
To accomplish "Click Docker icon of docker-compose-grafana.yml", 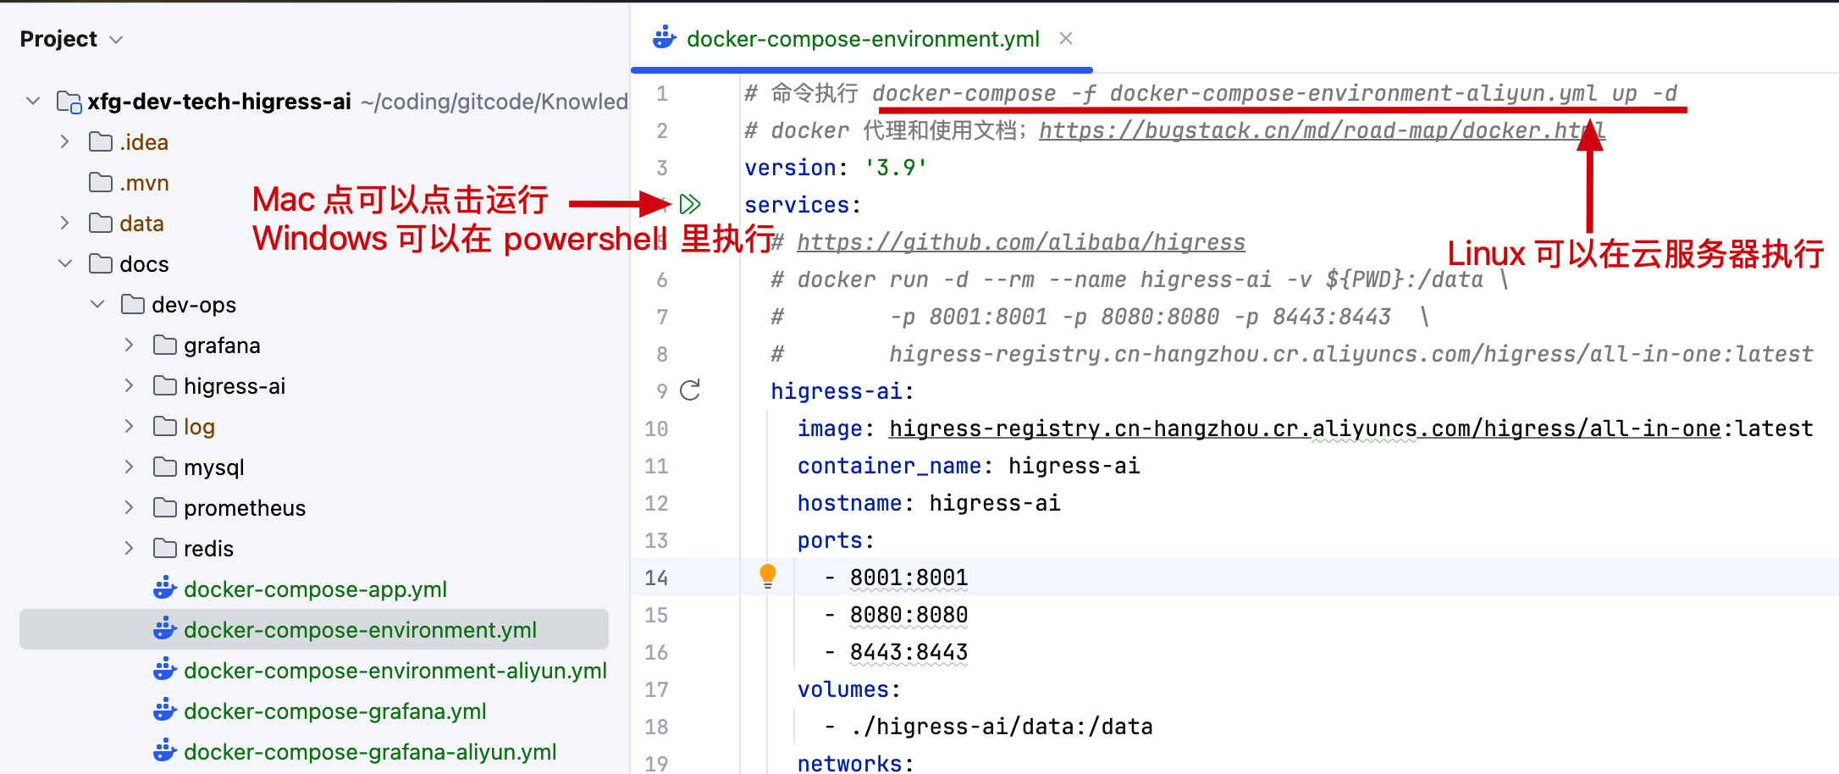I will pos(165,710).
